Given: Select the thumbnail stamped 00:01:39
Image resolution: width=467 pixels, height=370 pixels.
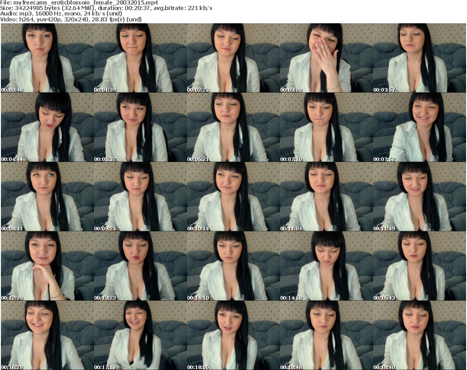Looking at the screenshot, I should [140, 58].
